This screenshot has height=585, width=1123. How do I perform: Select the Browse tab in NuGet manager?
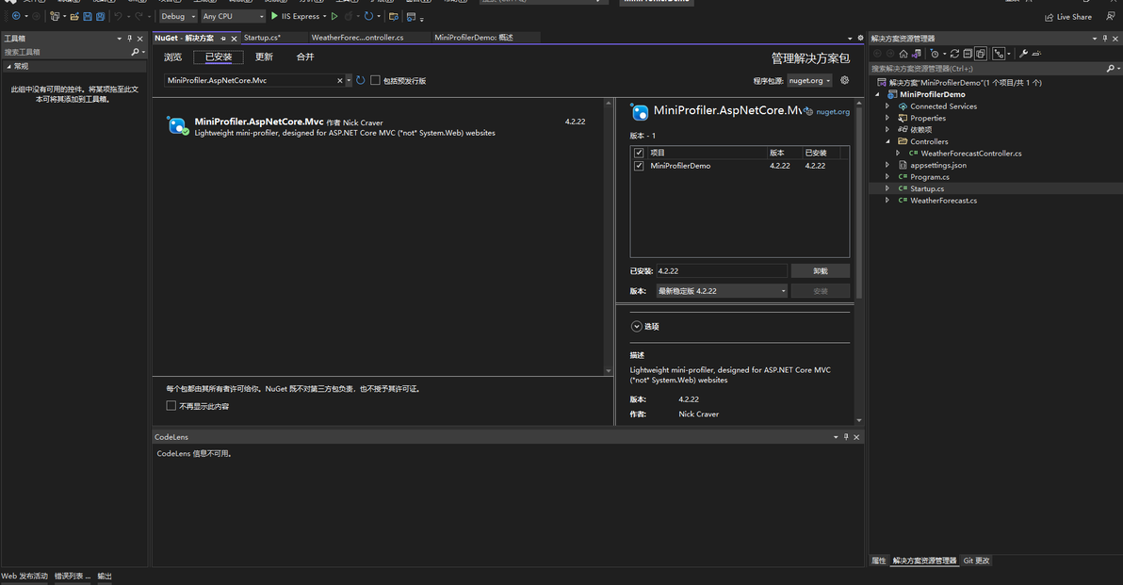click(x=172, y=57)
